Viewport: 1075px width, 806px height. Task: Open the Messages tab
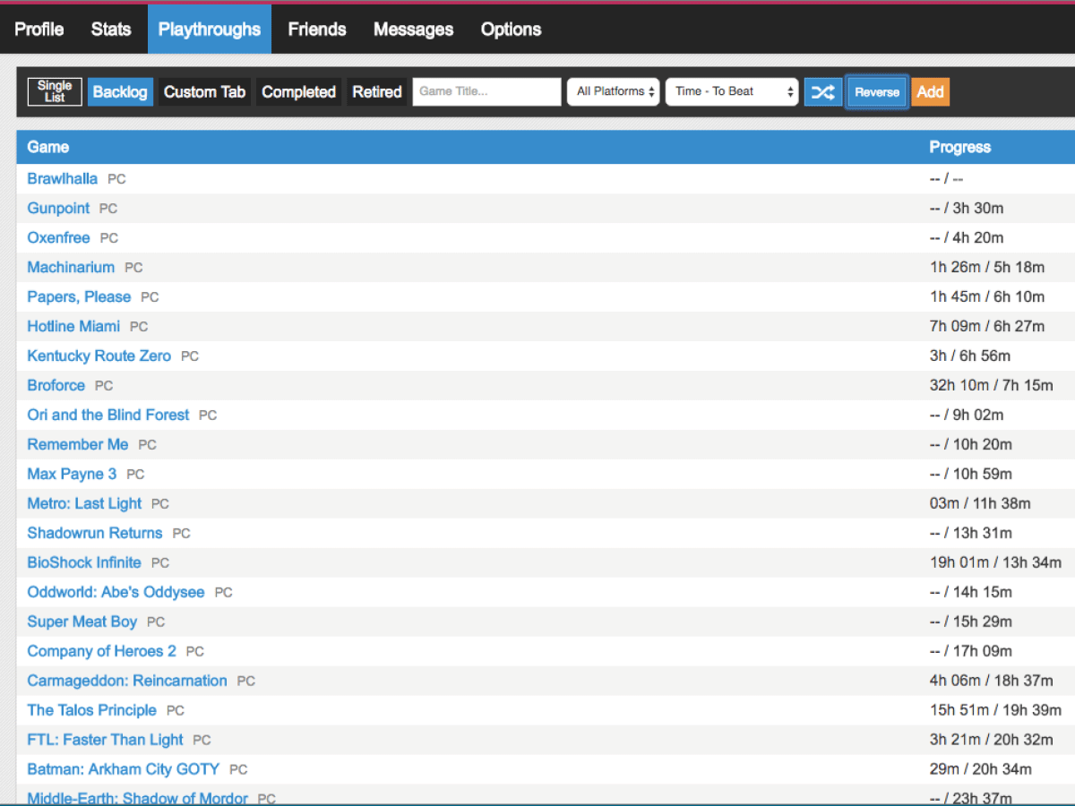coord(414,29)
